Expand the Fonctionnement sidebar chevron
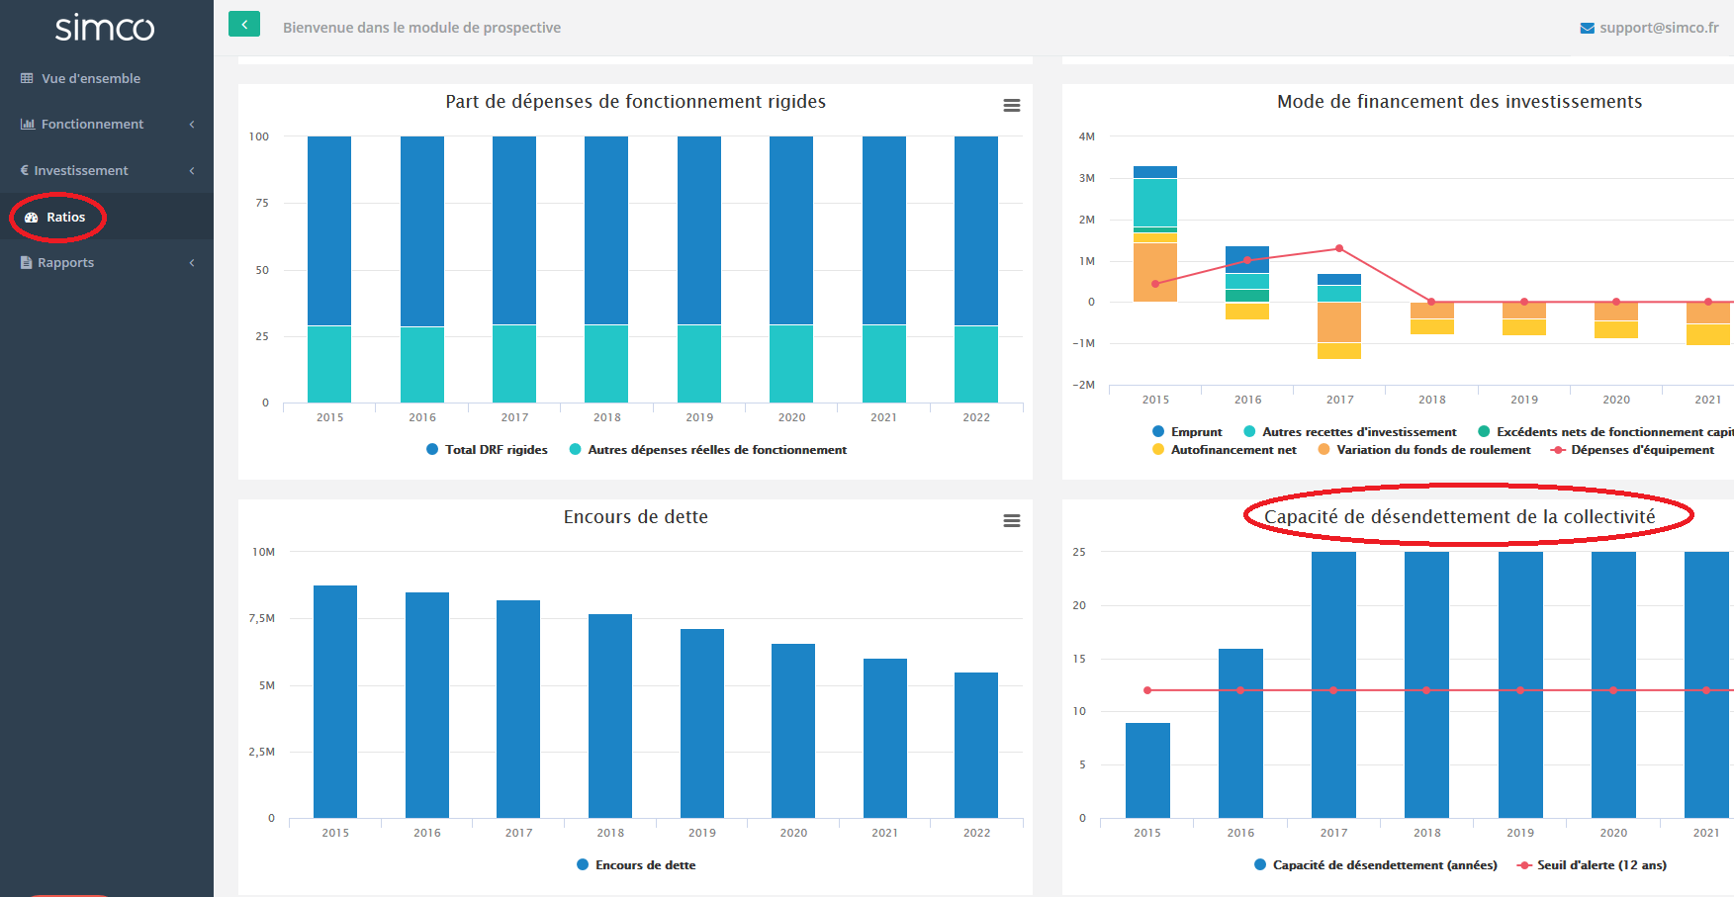1734x897 pixels. tap(192, 125)
